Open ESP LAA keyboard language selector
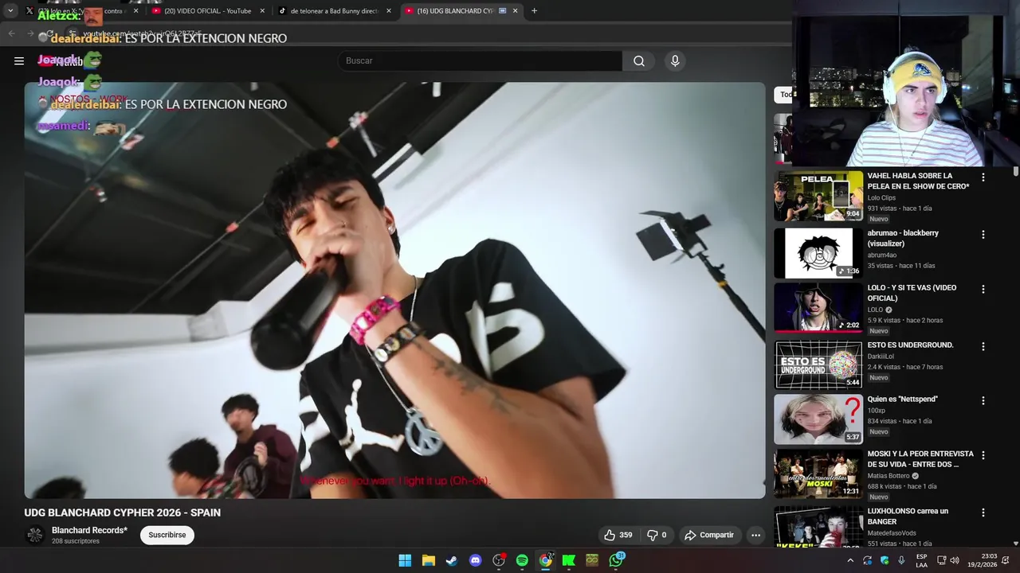 tap(921, 560)
